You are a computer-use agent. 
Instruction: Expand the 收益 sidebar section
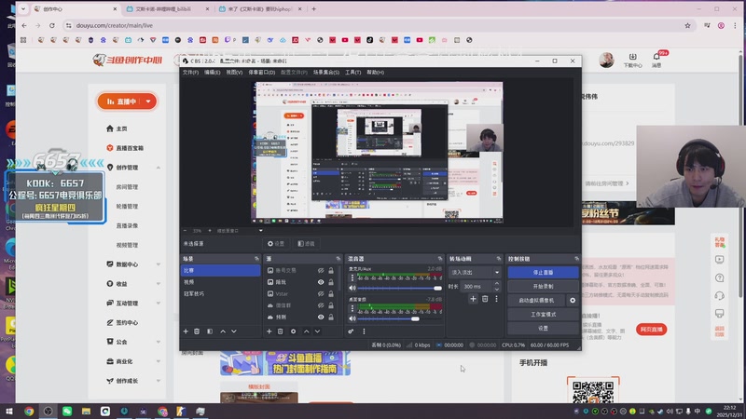click(159, 284)
